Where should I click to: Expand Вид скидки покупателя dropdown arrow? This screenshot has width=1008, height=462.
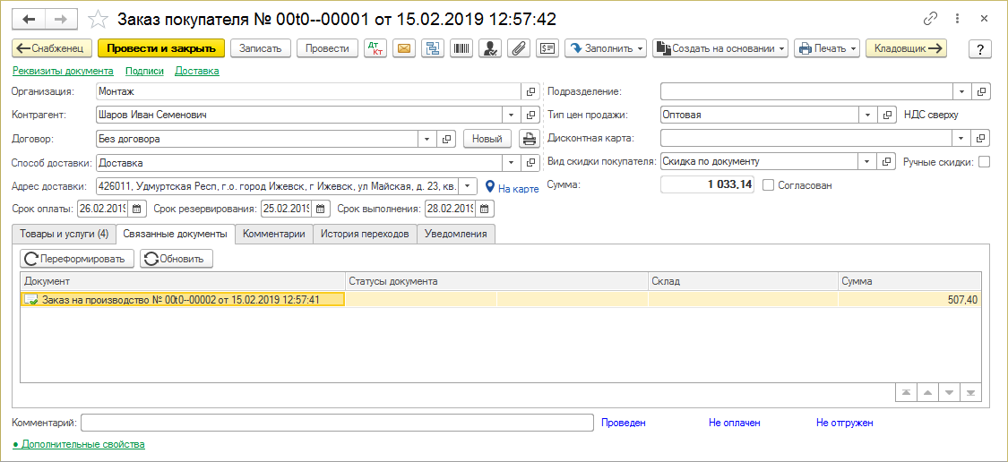[868, 162]
